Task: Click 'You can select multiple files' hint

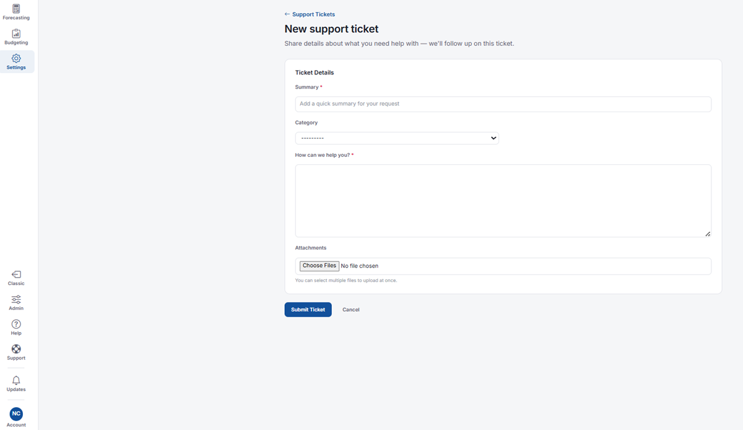Action: [x=346, y=281]
